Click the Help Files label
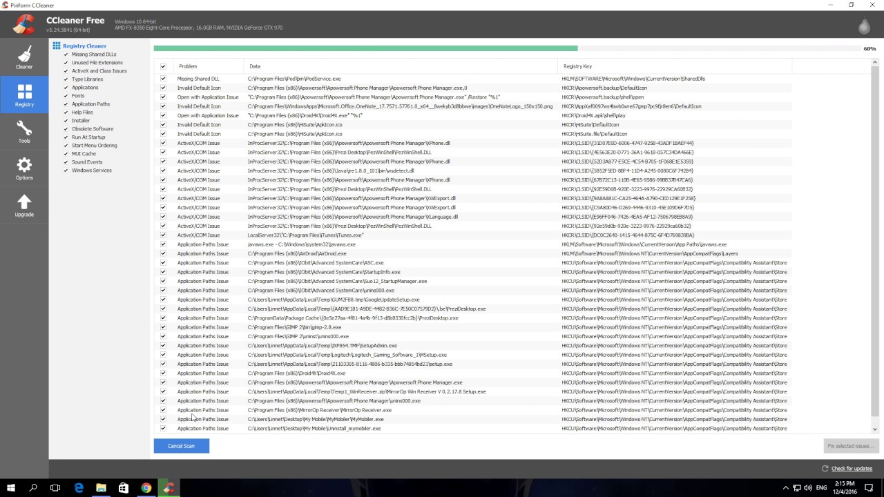Viewport: 884px width, 497px height. (82, 113)
